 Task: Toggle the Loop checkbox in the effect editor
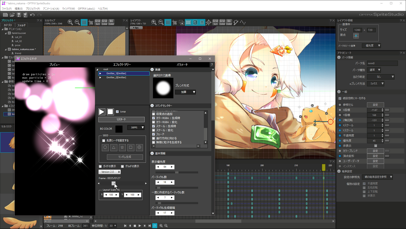pos(117,111)
